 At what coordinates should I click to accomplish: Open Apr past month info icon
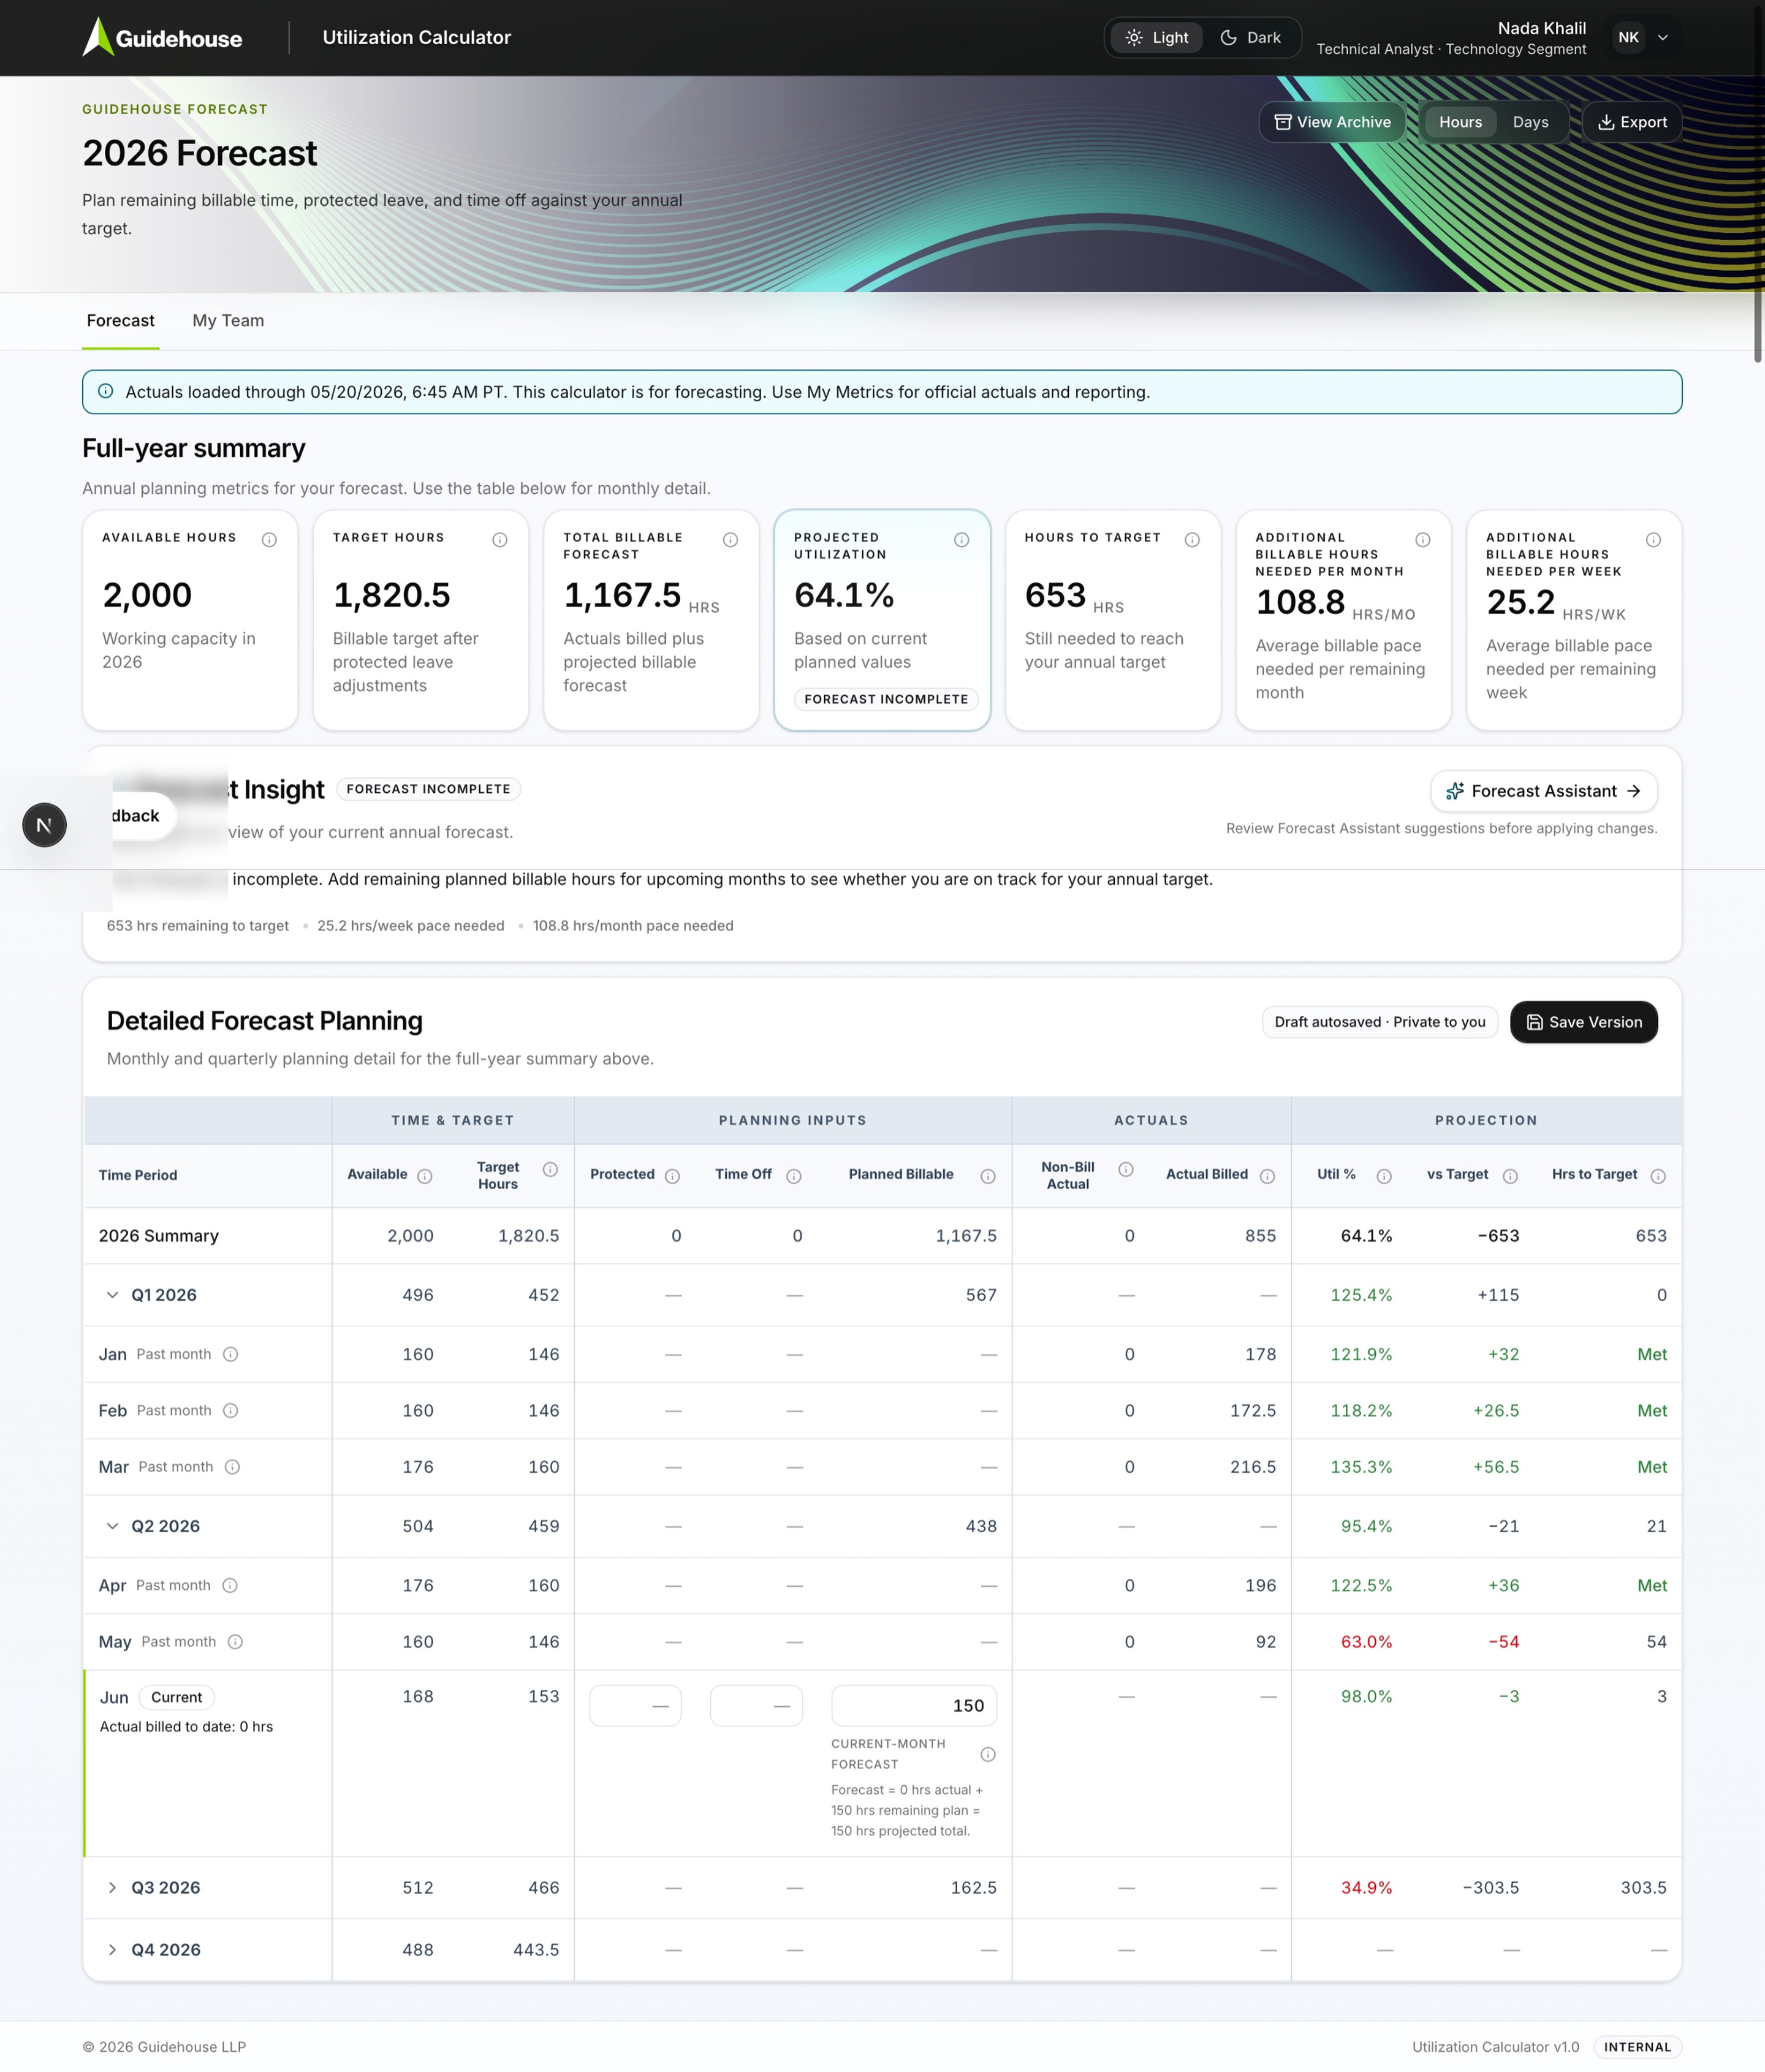pos(230,1585)
